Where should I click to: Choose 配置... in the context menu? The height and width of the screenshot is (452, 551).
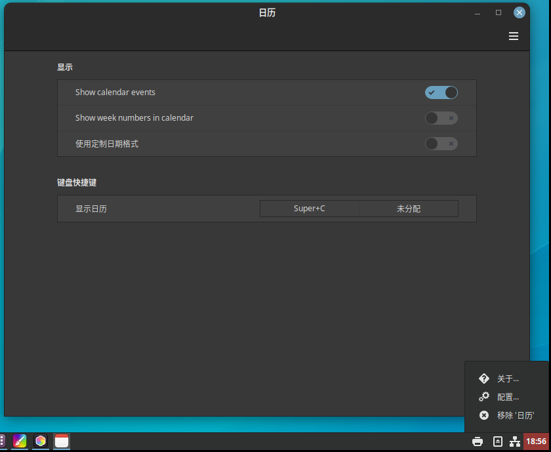(508, 397)
